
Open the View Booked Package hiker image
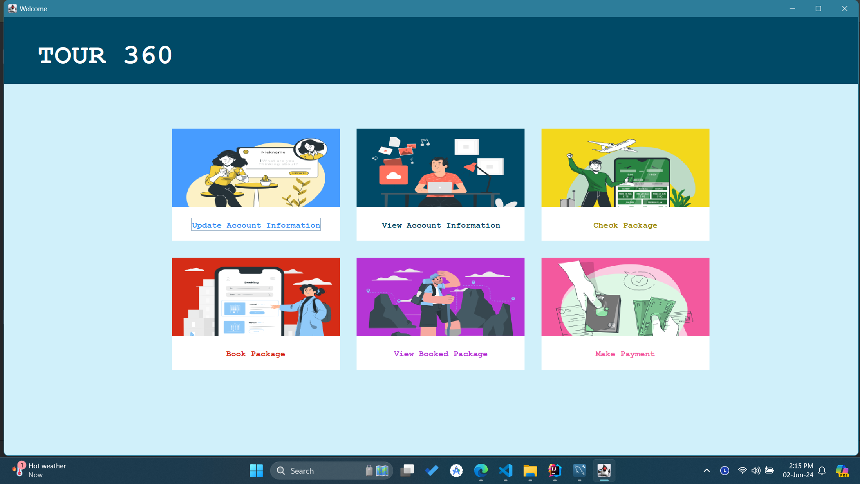click(440, 297)
